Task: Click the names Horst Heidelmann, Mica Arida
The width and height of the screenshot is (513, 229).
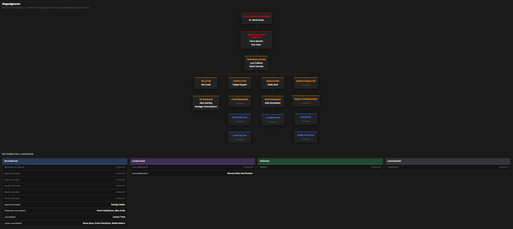Action: click(111, 211)
